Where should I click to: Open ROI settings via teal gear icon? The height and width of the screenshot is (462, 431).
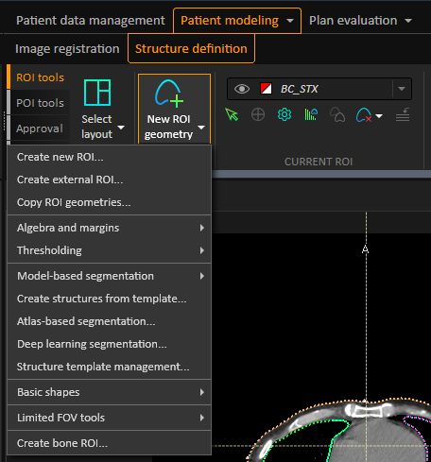284,114
